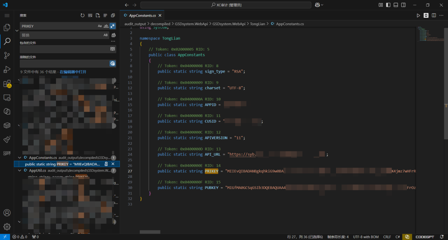Open a new search editor
Screen dimensions: 448x240
[98, 15]
